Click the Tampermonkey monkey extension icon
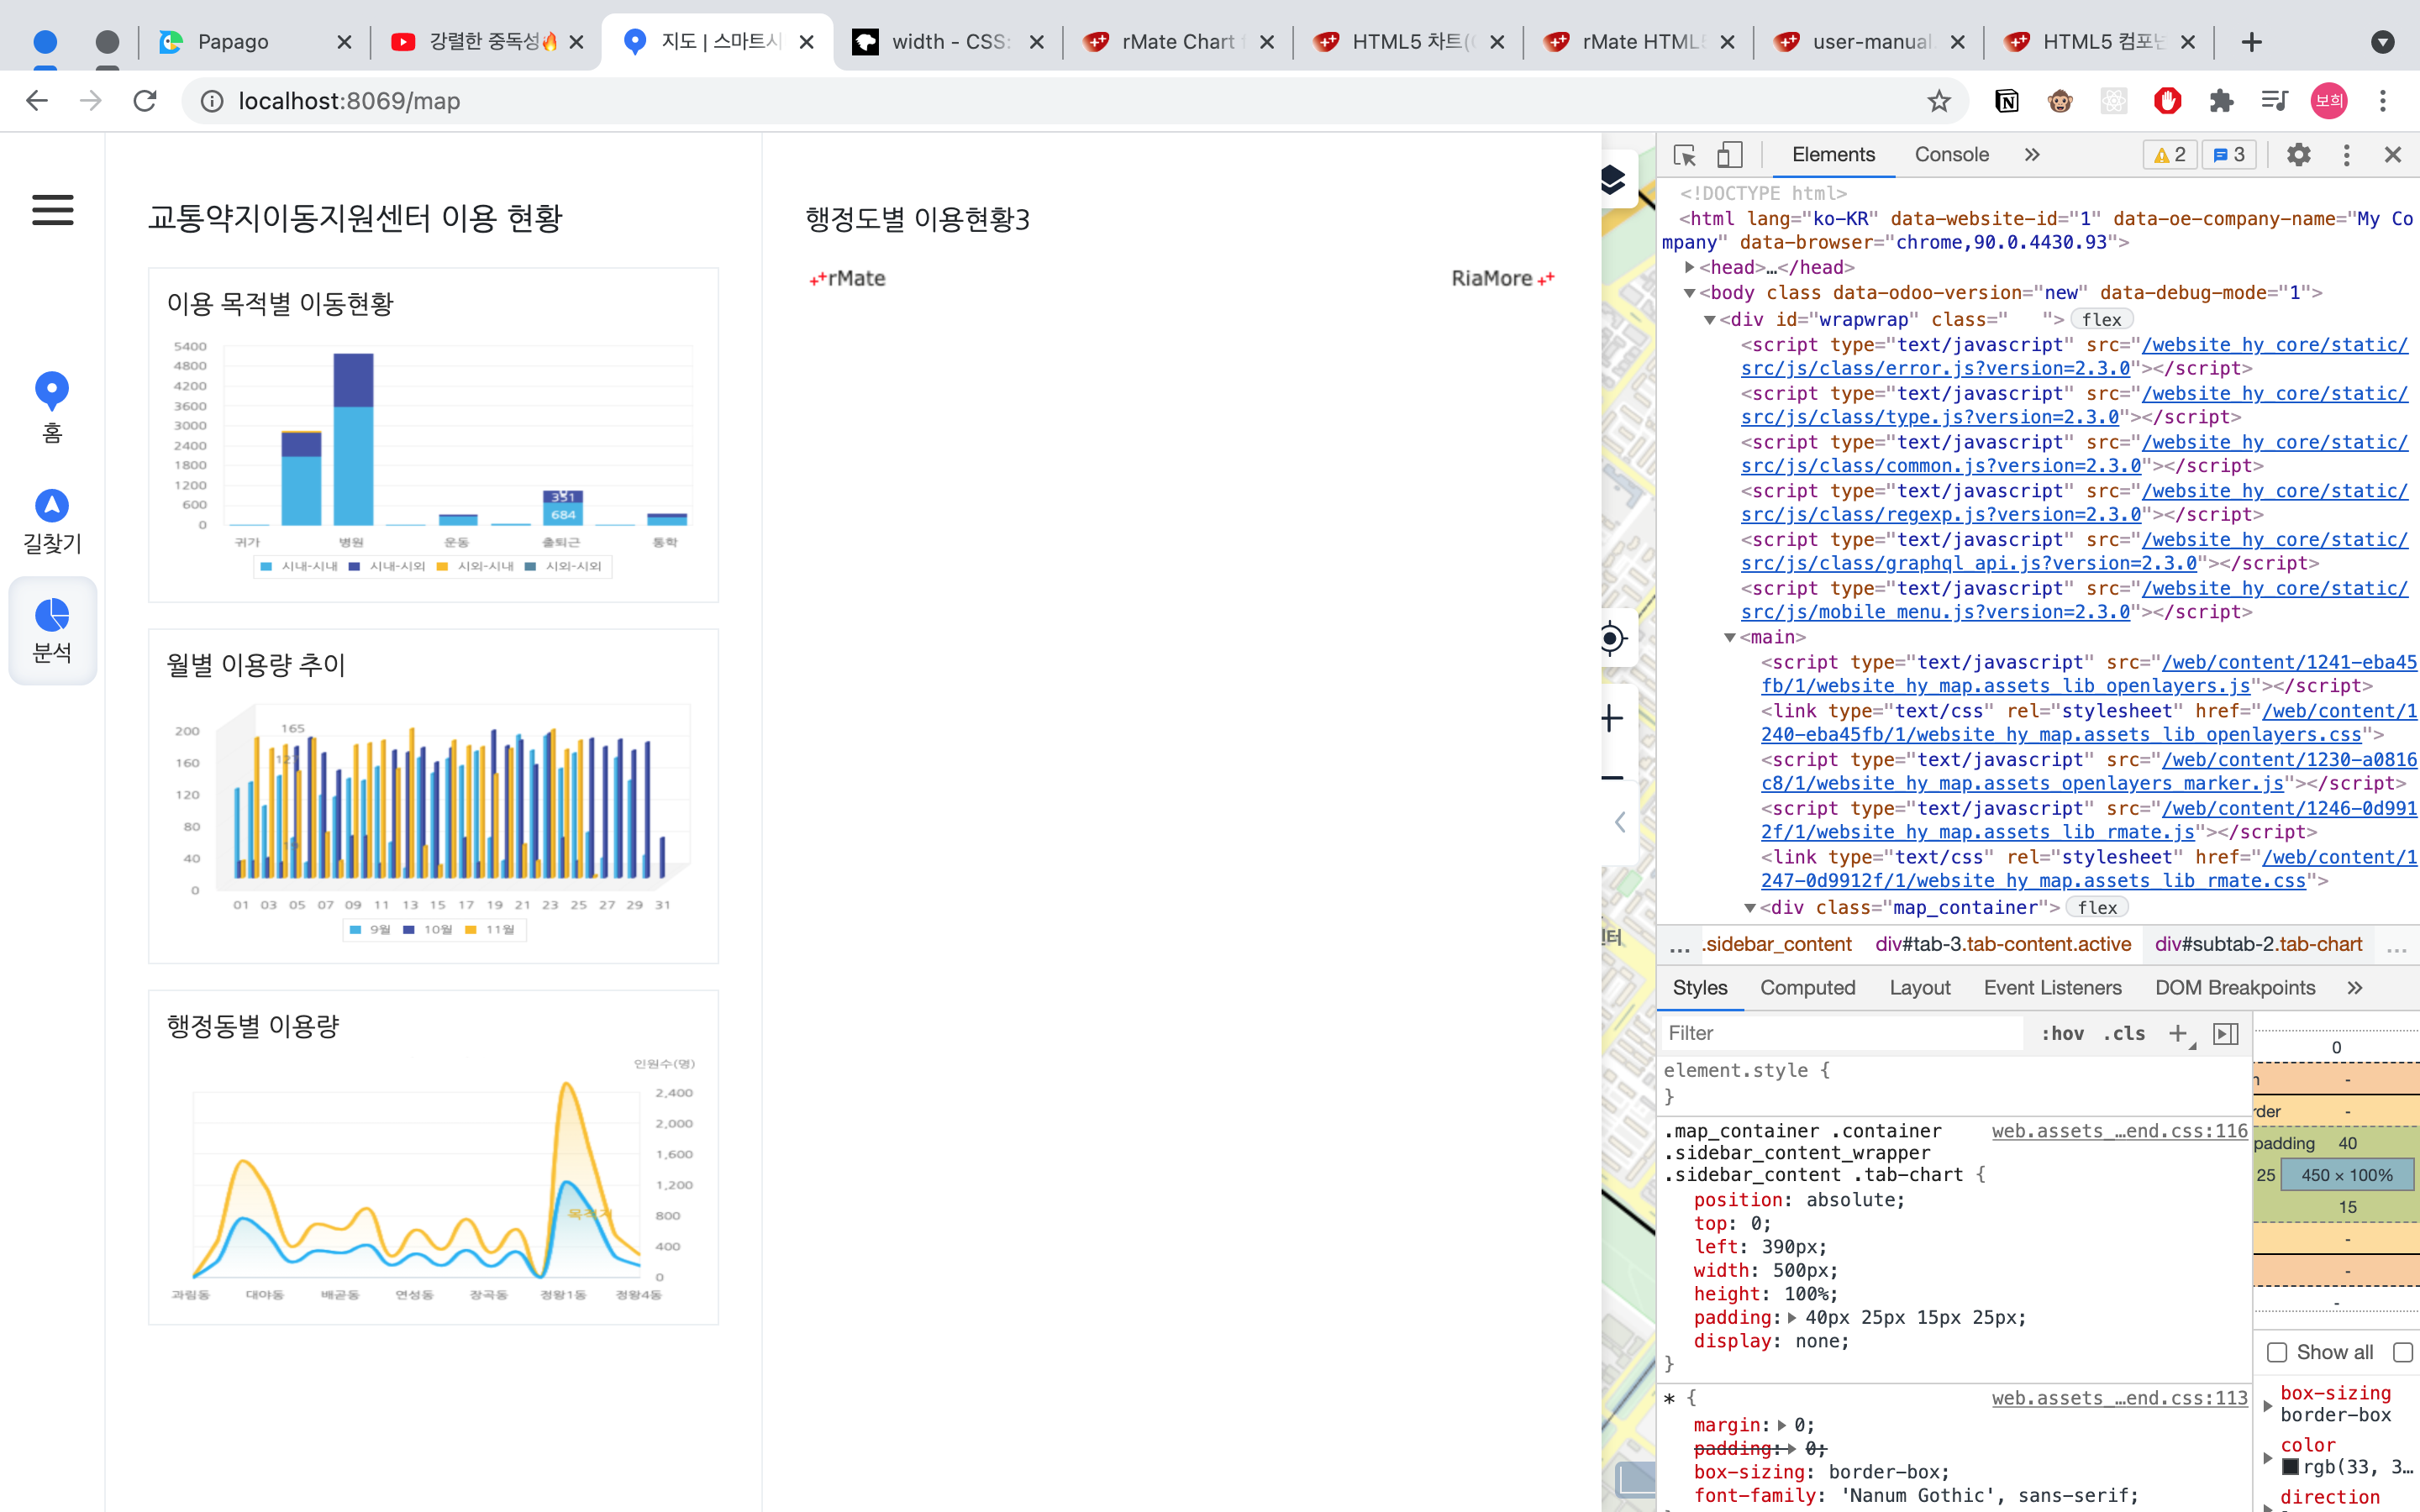This screenshot has width=2420, height=1512. (x=2060, y=101)
